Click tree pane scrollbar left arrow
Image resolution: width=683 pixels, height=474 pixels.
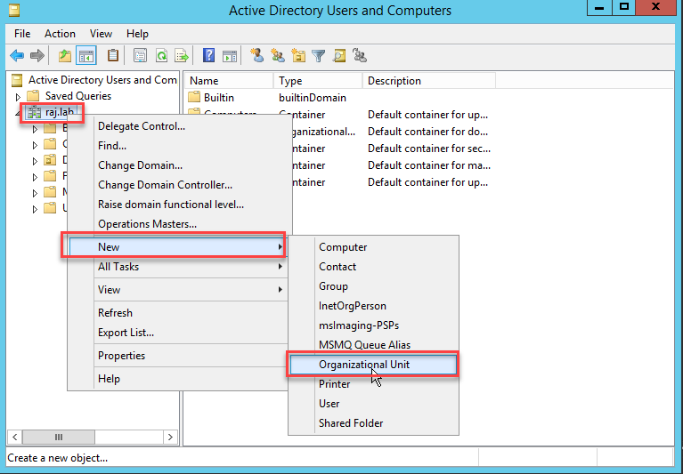coord(15,437)
